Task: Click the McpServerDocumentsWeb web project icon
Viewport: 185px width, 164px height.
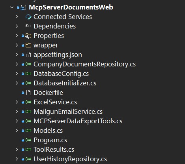Action: click(23, 8)
